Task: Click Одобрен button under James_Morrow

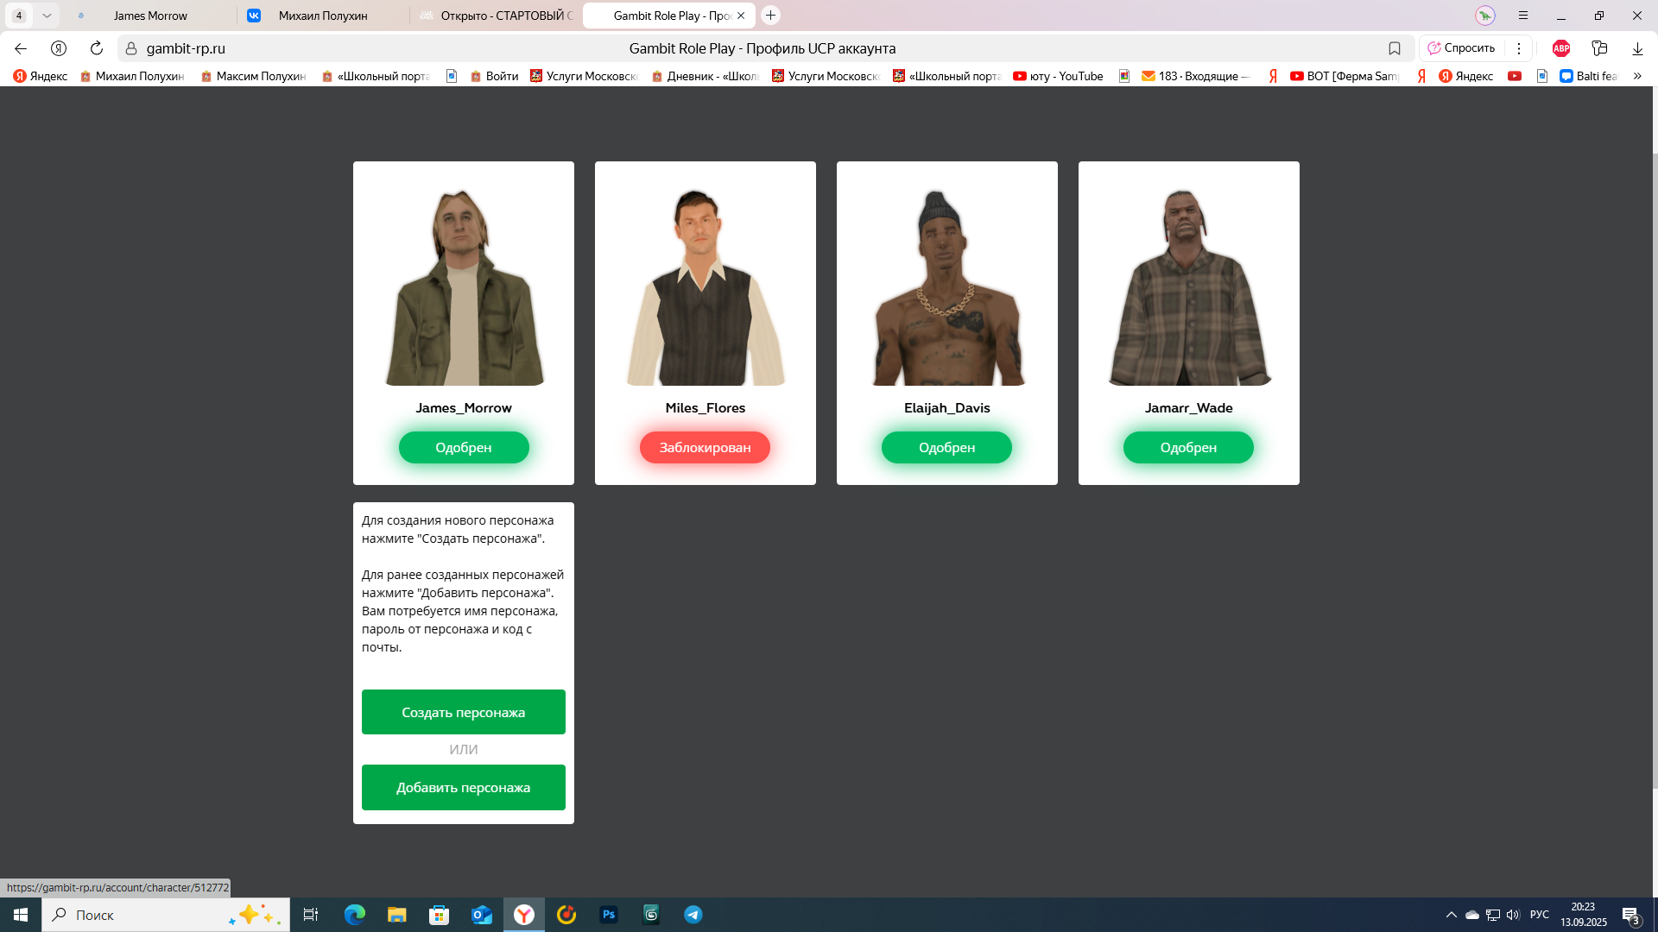Action: tap(464, 447)
